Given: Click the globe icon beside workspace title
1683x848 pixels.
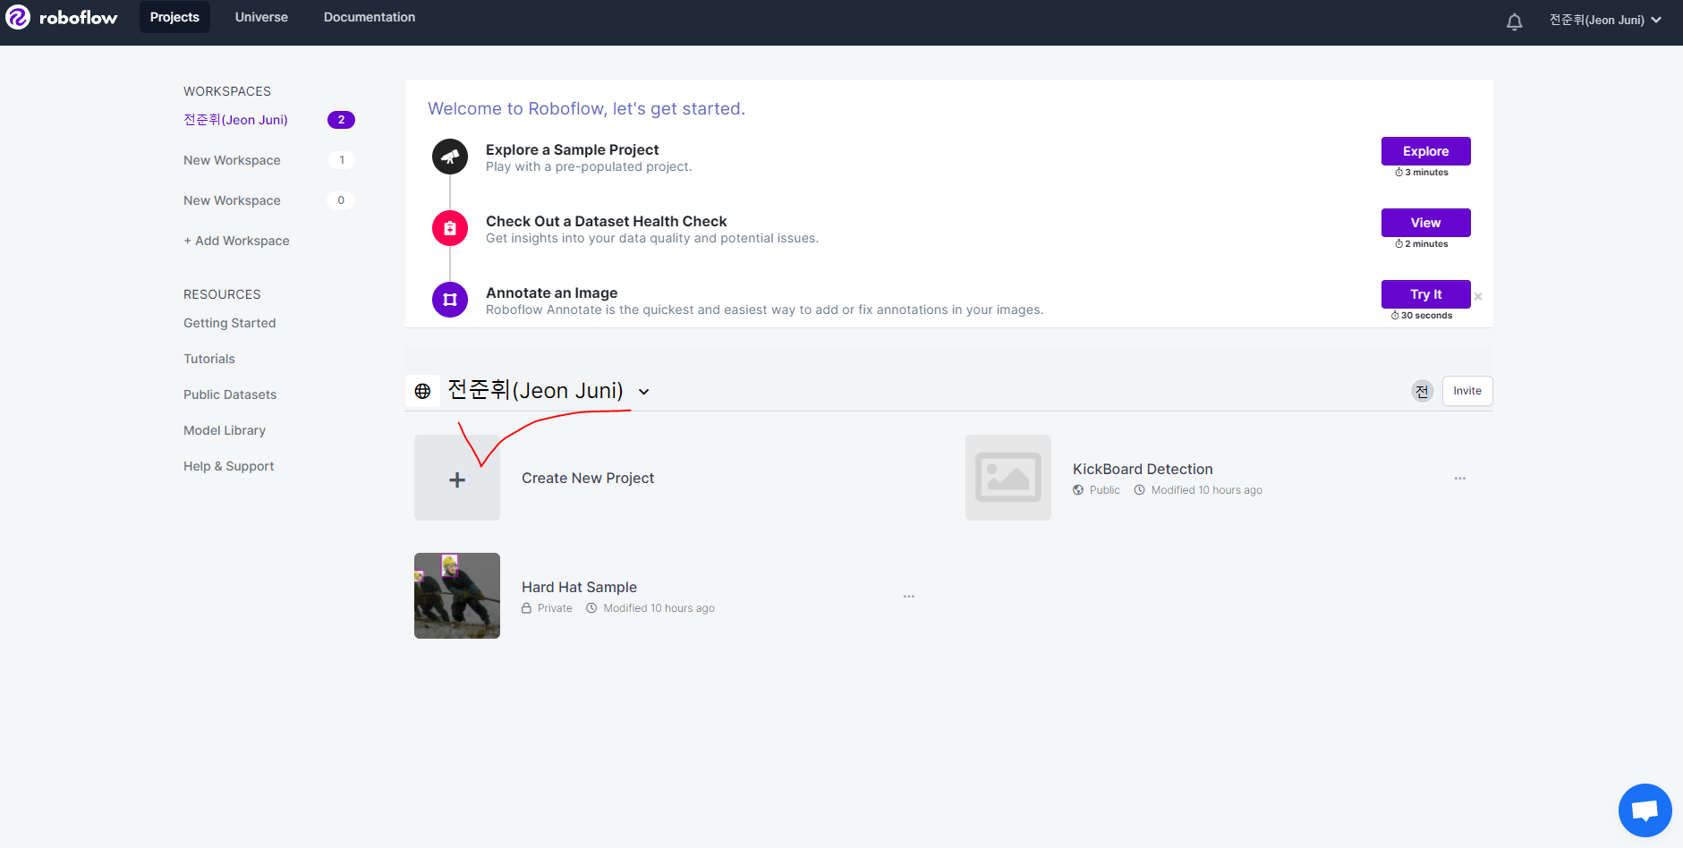Looking at the screenshot, I should click(422, 391).
